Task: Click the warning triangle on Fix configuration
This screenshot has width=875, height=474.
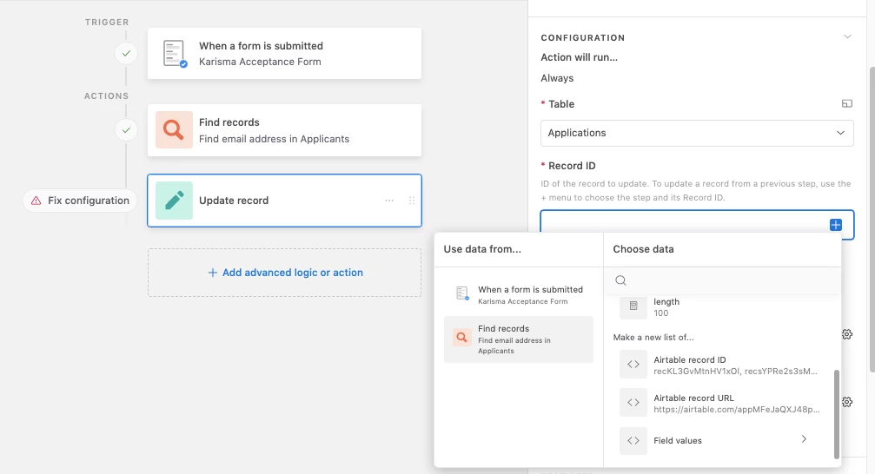Action: coord(36,201)
